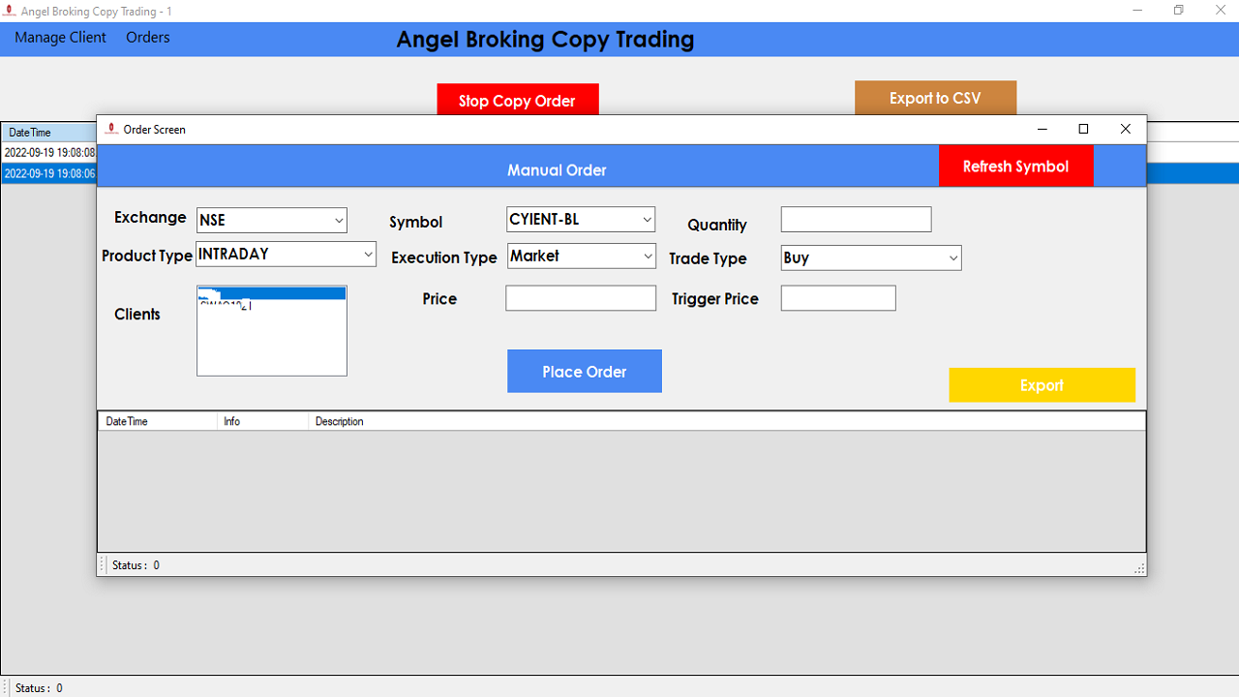Open the Orders menu
The height and width of the screenshot is (697, 1239).
(x=147, y=37)
